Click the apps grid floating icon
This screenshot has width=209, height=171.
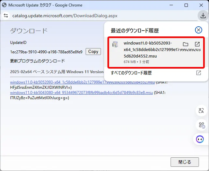point(202,125)
